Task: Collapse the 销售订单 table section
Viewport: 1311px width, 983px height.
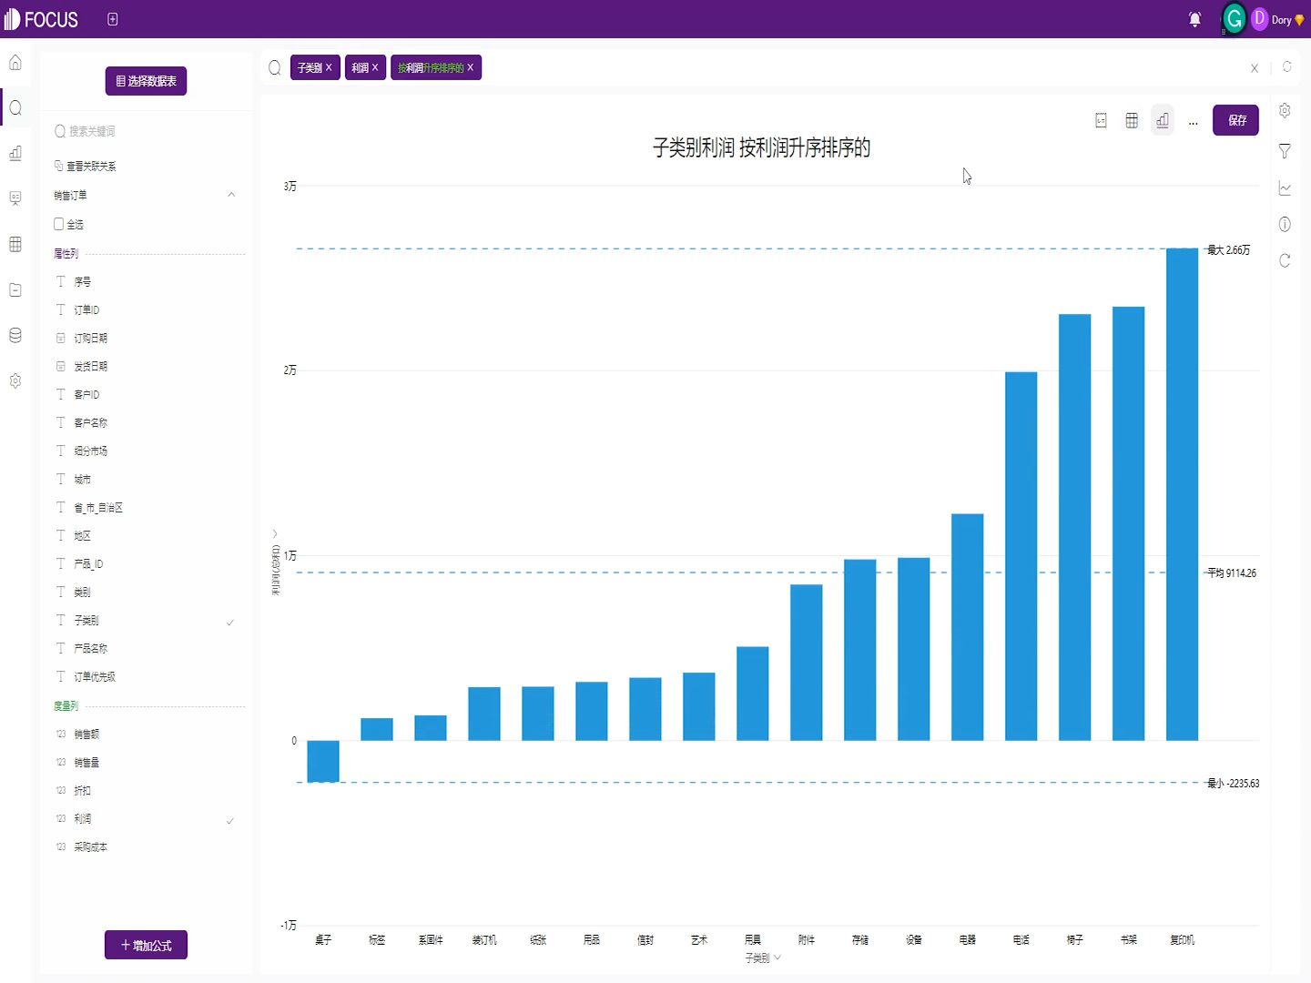Action: pyautogui.click(x=231, y=195)
